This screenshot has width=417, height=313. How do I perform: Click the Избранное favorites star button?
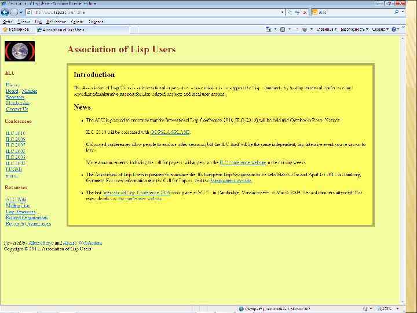[x=16, y=30]
